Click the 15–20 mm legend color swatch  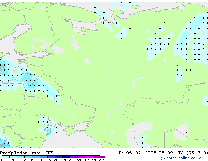click(x=51, y=157)
